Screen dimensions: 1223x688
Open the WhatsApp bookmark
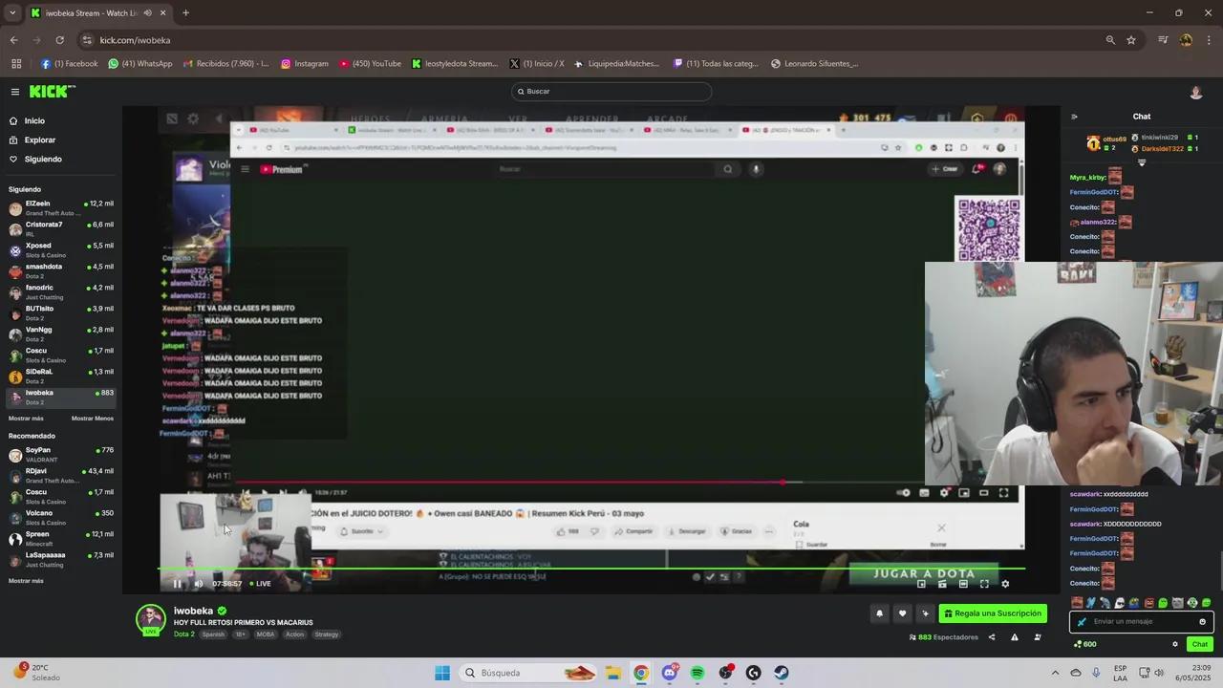(x=140, y=64)
